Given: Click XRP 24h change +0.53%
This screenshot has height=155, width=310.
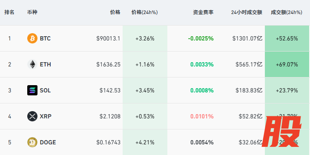Looking at the screenshot, I should tap(145, 116).
